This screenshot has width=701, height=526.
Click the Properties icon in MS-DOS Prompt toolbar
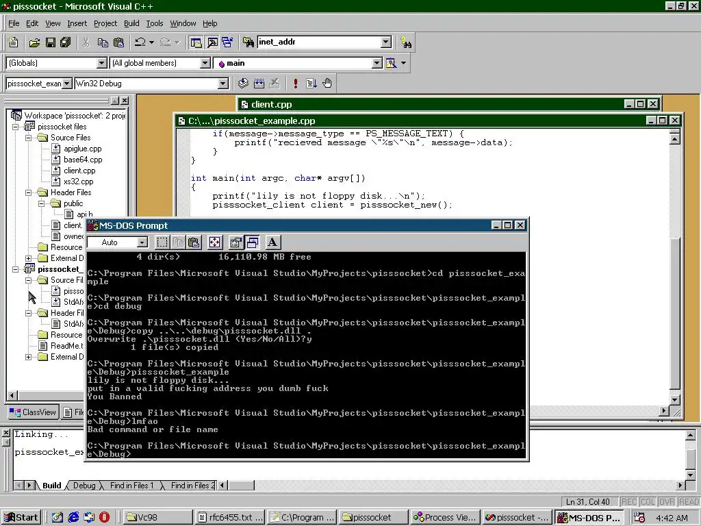[x=236, y=242]
